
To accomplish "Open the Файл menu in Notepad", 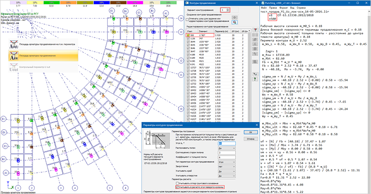I will pyautogui.click(x=263, y=7).
